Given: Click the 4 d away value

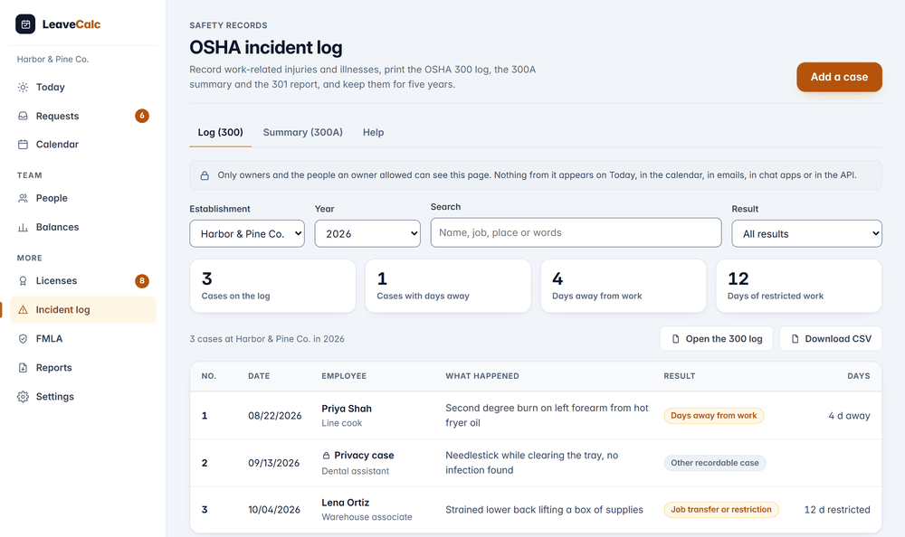Looking at the screenshot, I should (849, 416).
